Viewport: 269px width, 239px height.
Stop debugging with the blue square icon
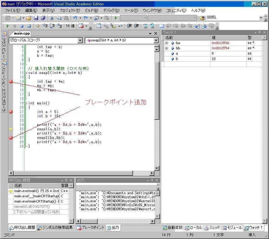click(x=22, y=26)
